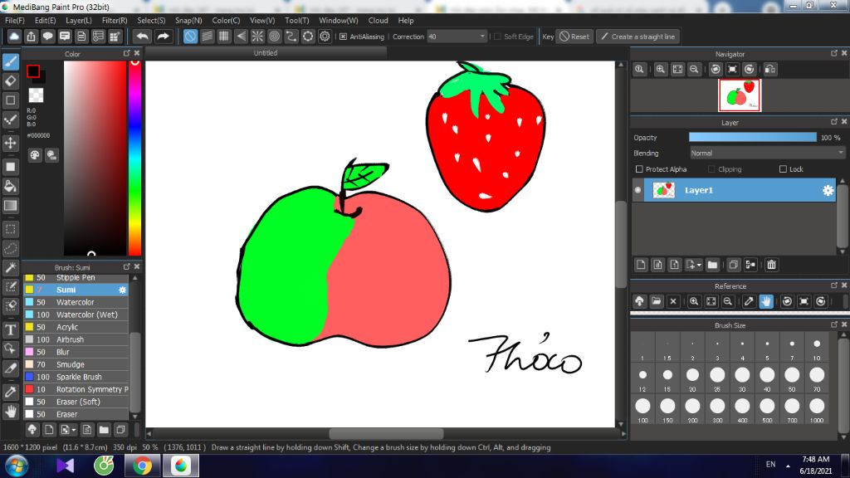Screen dimensions: 850x478
Task: Select the Airbrush brush
Action: (76, 339)
